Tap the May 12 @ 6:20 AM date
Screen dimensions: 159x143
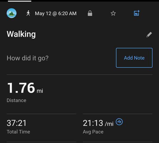(x=56, y=14)
